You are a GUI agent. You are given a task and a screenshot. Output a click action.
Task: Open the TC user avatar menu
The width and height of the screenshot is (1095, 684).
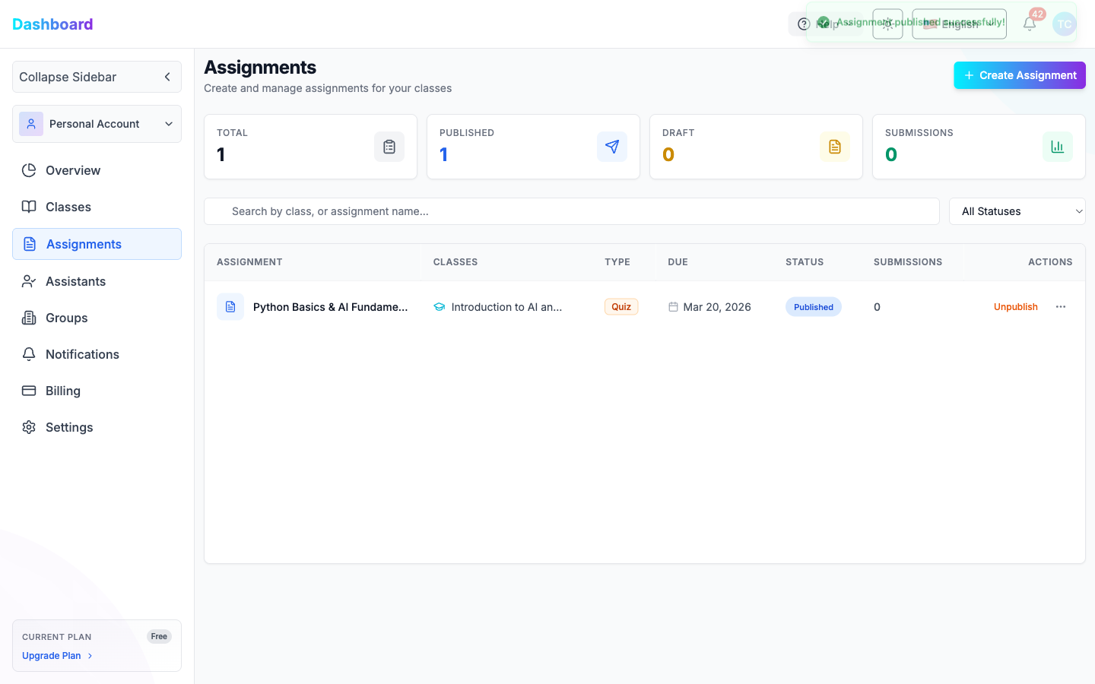pyautogui.click(x=1064, y=24)
